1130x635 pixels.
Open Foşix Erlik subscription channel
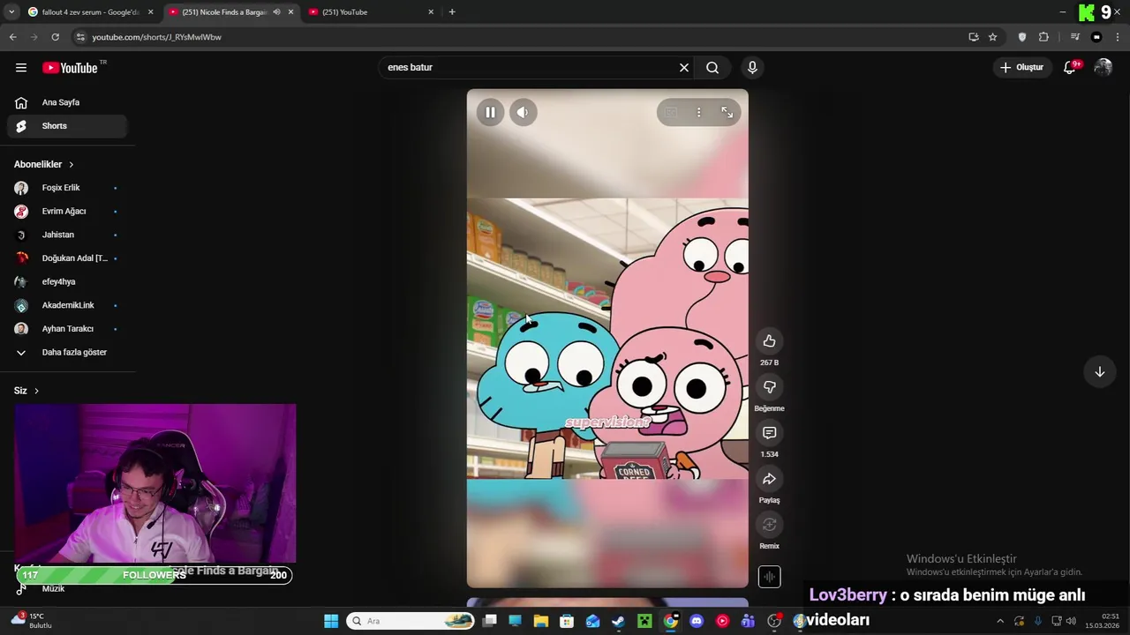tap(67, 188)
